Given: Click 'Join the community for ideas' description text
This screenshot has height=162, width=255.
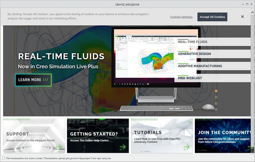Looking at the screenshot, I should (224, 140).
